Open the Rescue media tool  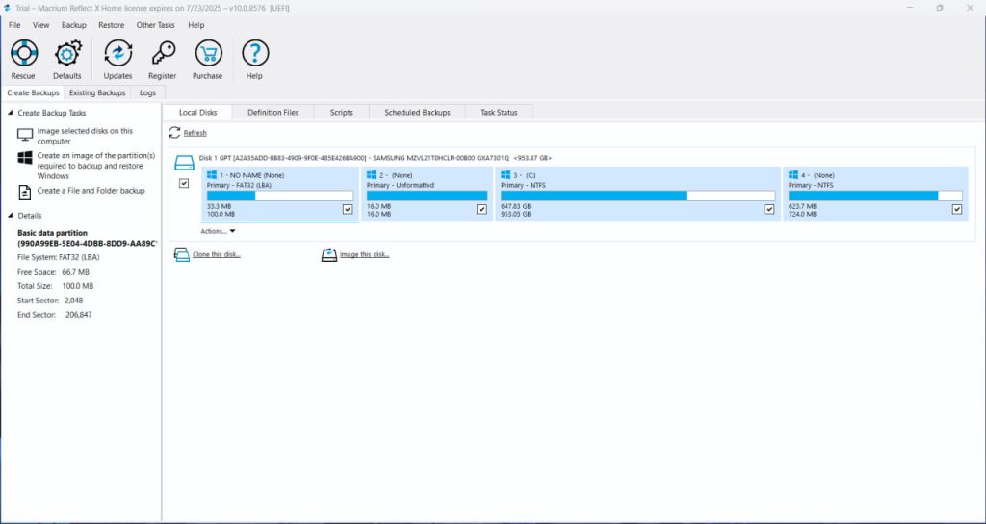coord(24,54)
